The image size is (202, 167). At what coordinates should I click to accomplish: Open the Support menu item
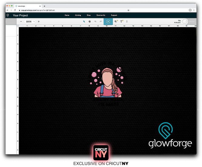pyautogui.click(x=114, y=15)
